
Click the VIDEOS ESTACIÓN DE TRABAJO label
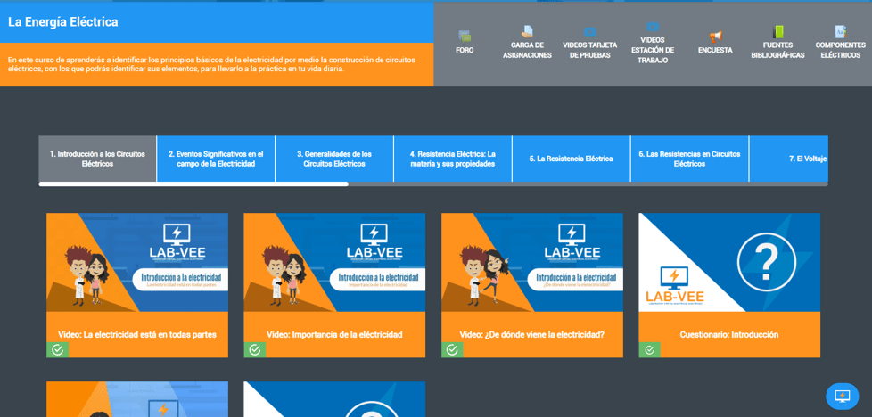pos(653,50)
